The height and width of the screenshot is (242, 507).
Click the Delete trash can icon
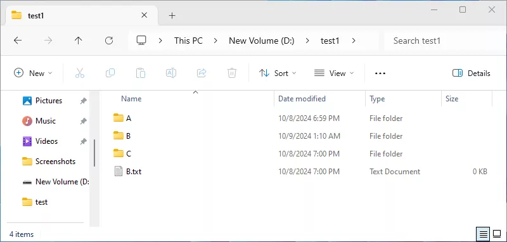232,73
